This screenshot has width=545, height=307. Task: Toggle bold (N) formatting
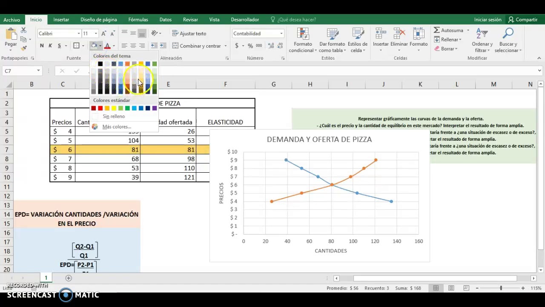pos(41,46)
